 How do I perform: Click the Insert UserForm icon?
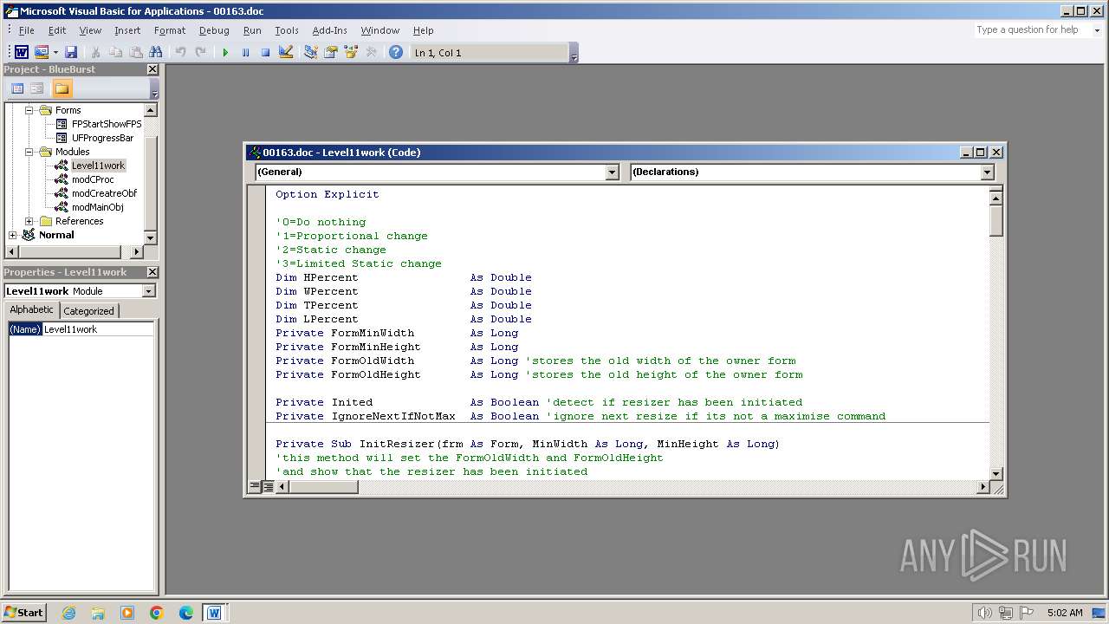tap(41, 53)
